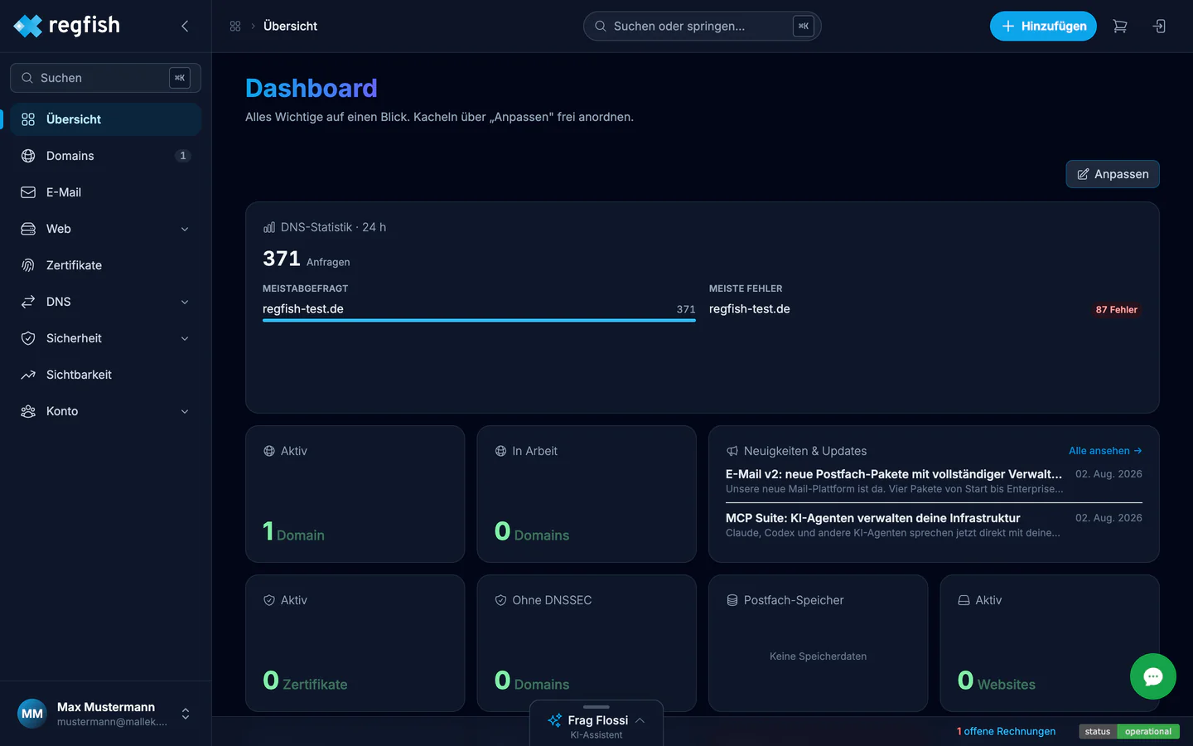Follow the Alle ansehen link
The image size is (1193, 746).
point(1105,451)
